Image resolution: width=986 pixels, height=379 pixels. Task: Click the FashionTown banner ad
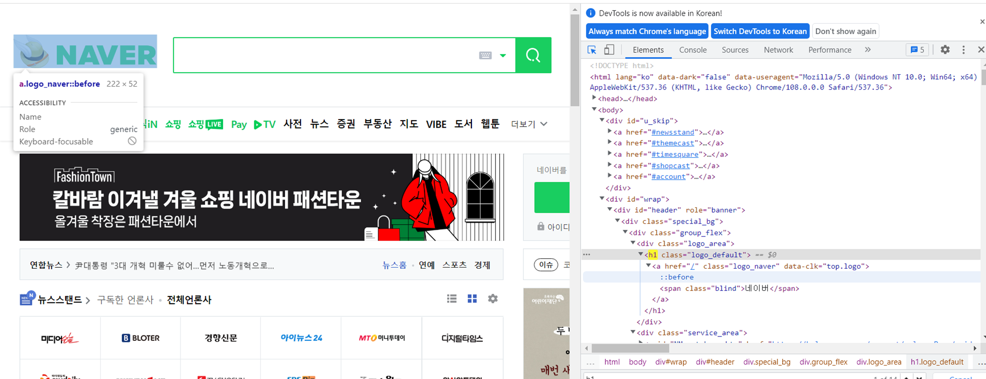click(262, 197)
